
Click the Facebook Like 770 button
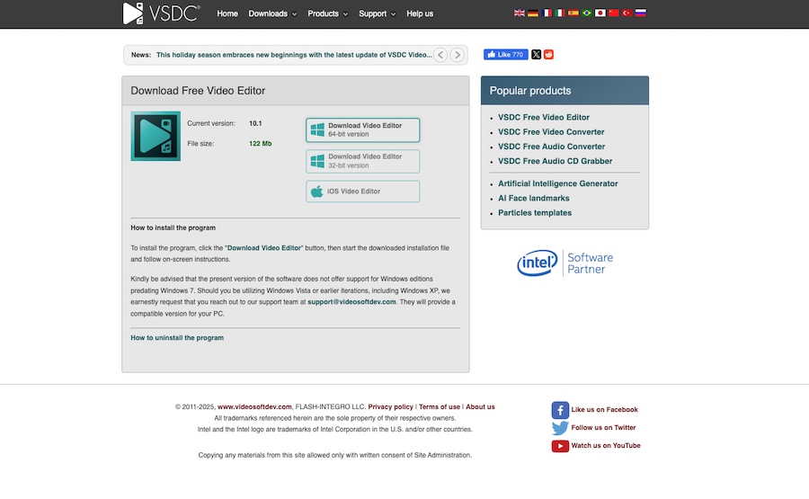[x=505, y=54]
